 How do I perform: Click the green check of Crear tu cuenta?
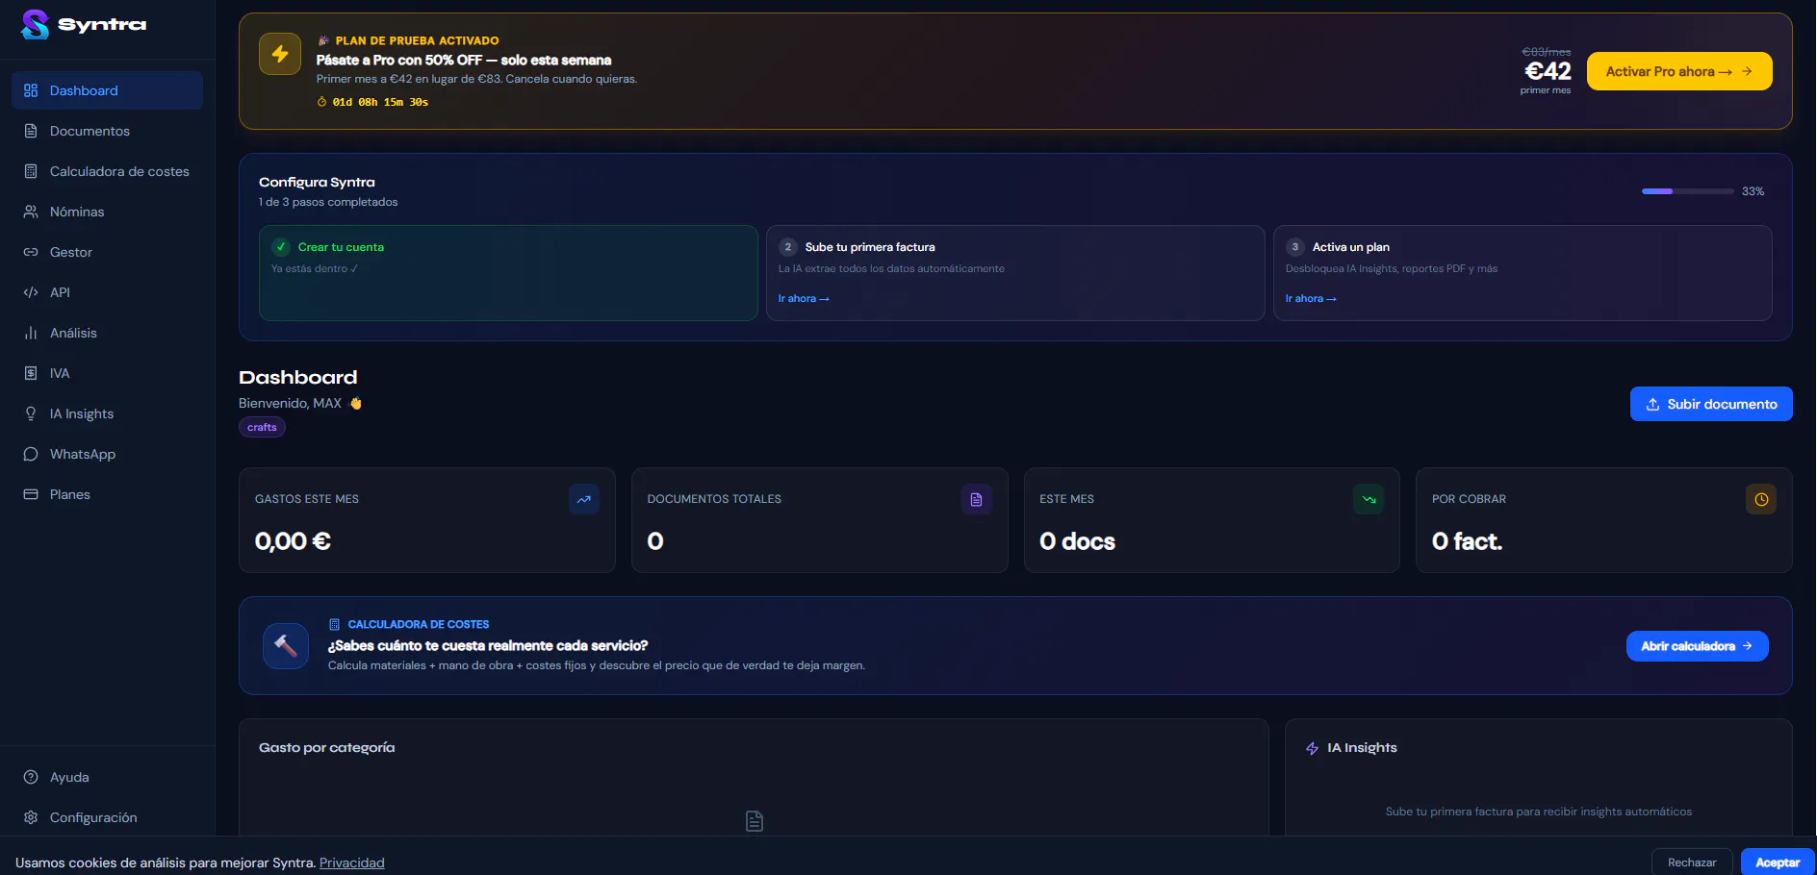pos(281,247)
